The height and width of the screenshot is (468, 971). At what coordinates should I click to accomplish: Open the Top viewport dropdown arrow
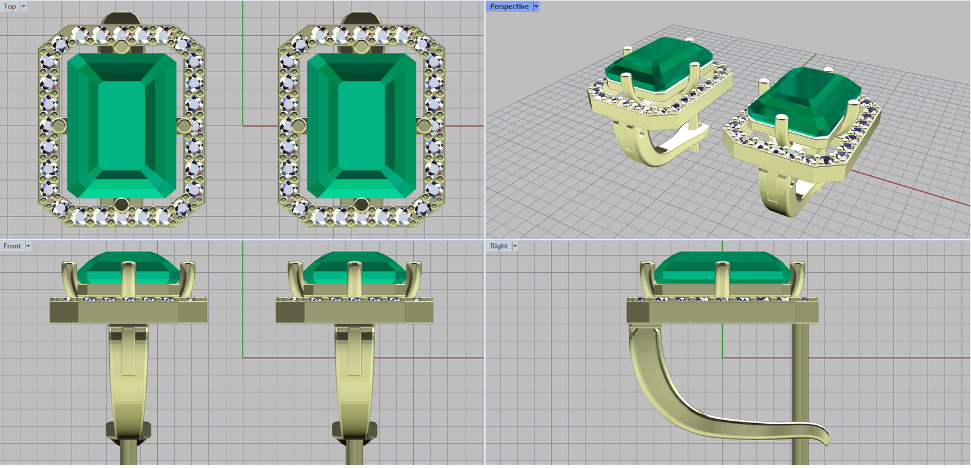24,7
